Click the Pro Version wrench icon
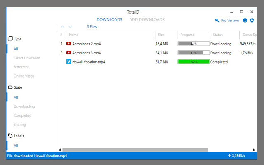The width and height of the screenshot is (264, 165). 217,21
